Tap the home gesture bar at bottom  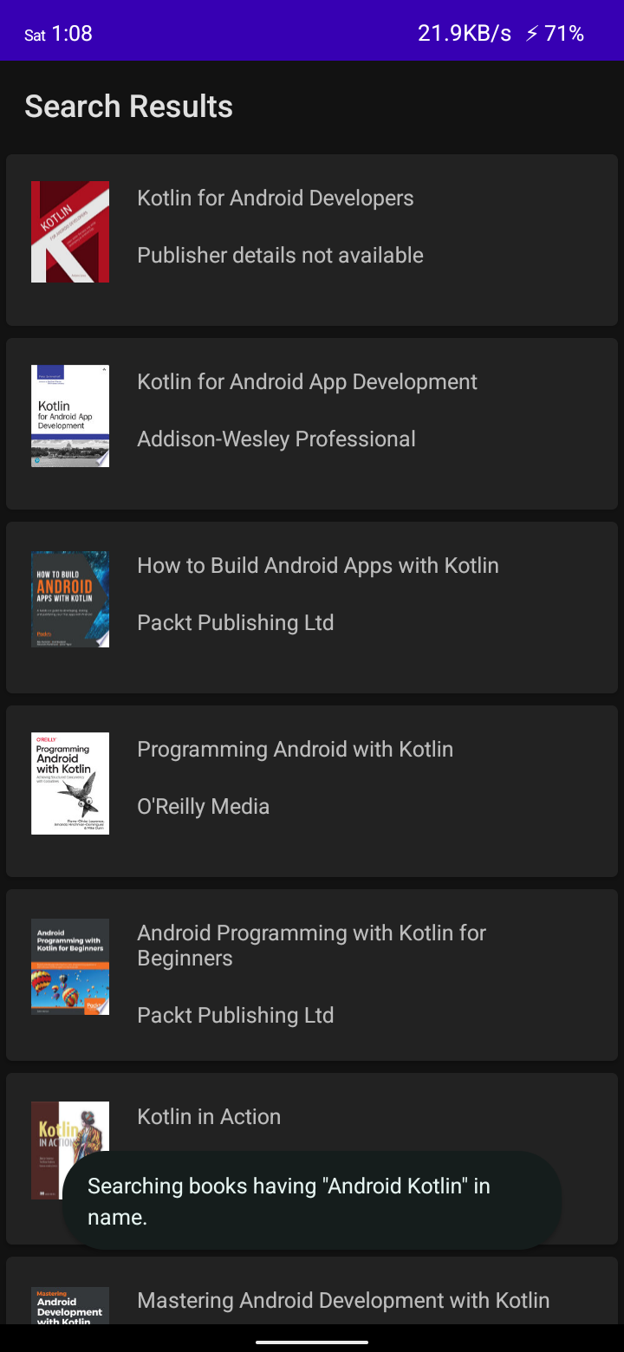pyautogui.click(x=312, y=1342)
